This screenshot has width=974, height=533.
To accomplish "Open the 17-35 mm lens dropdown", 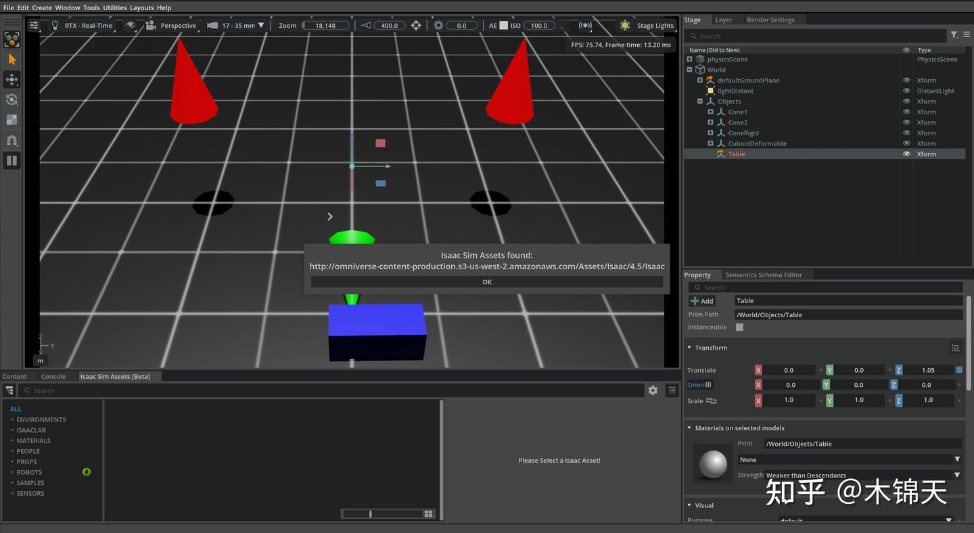I will click(261, 25).
